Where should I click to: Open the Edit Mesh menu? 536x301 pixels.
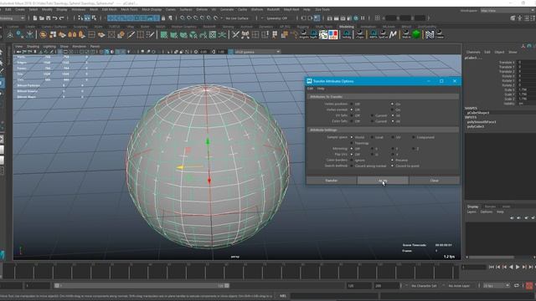coord(110,9)
